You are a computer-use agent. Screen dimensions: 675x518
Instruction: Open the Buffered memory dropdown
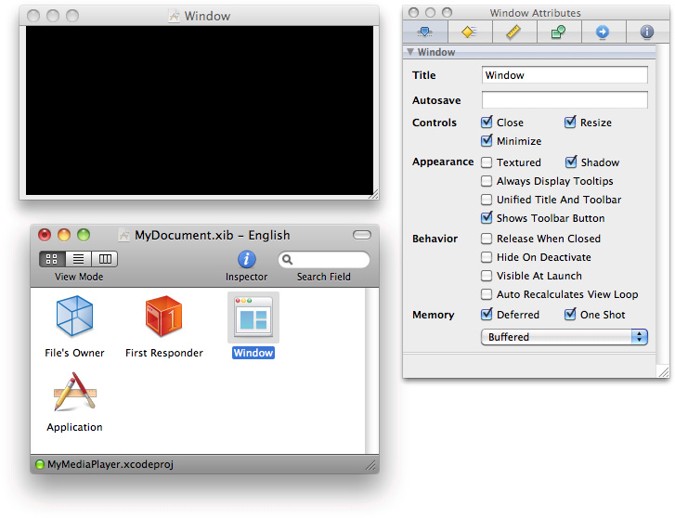(564, 337)
